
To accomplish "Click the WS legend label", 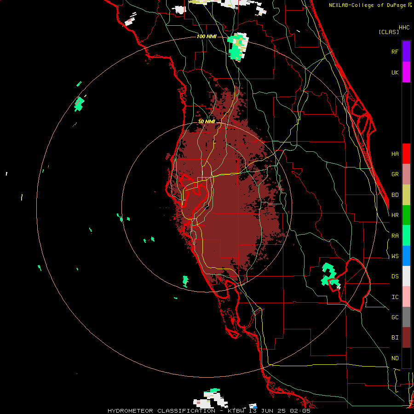I will tap(395, 256).
